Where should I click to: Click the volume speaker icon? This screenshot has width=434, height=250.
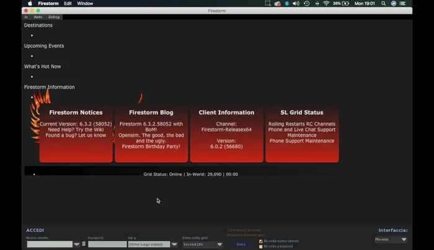pyautogui.click(x=296, y=4)
